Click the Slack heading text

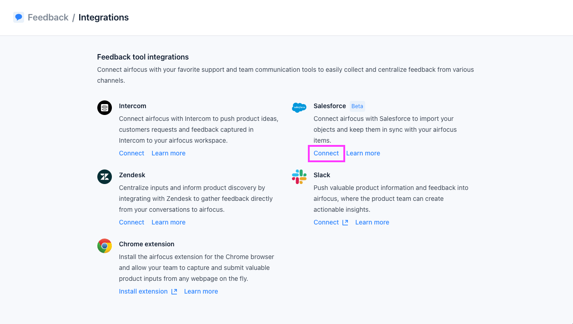322,175
